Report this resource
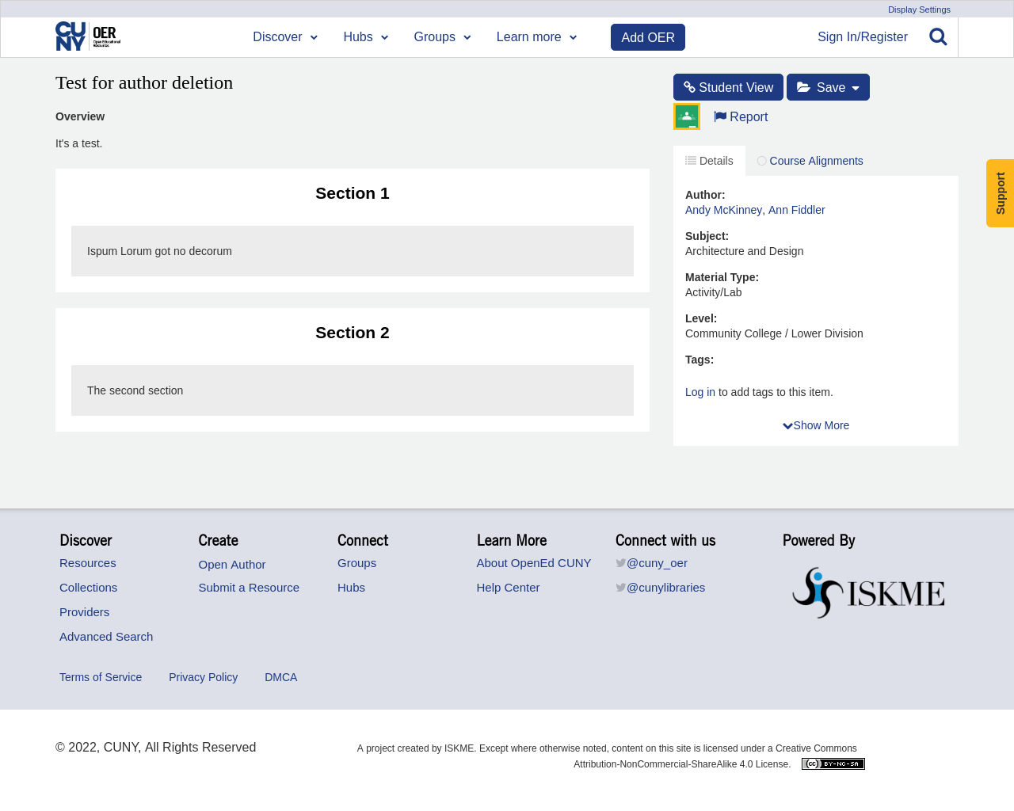Image resolution: width=1014 pixels, height=811 pixels. point(741,116)
